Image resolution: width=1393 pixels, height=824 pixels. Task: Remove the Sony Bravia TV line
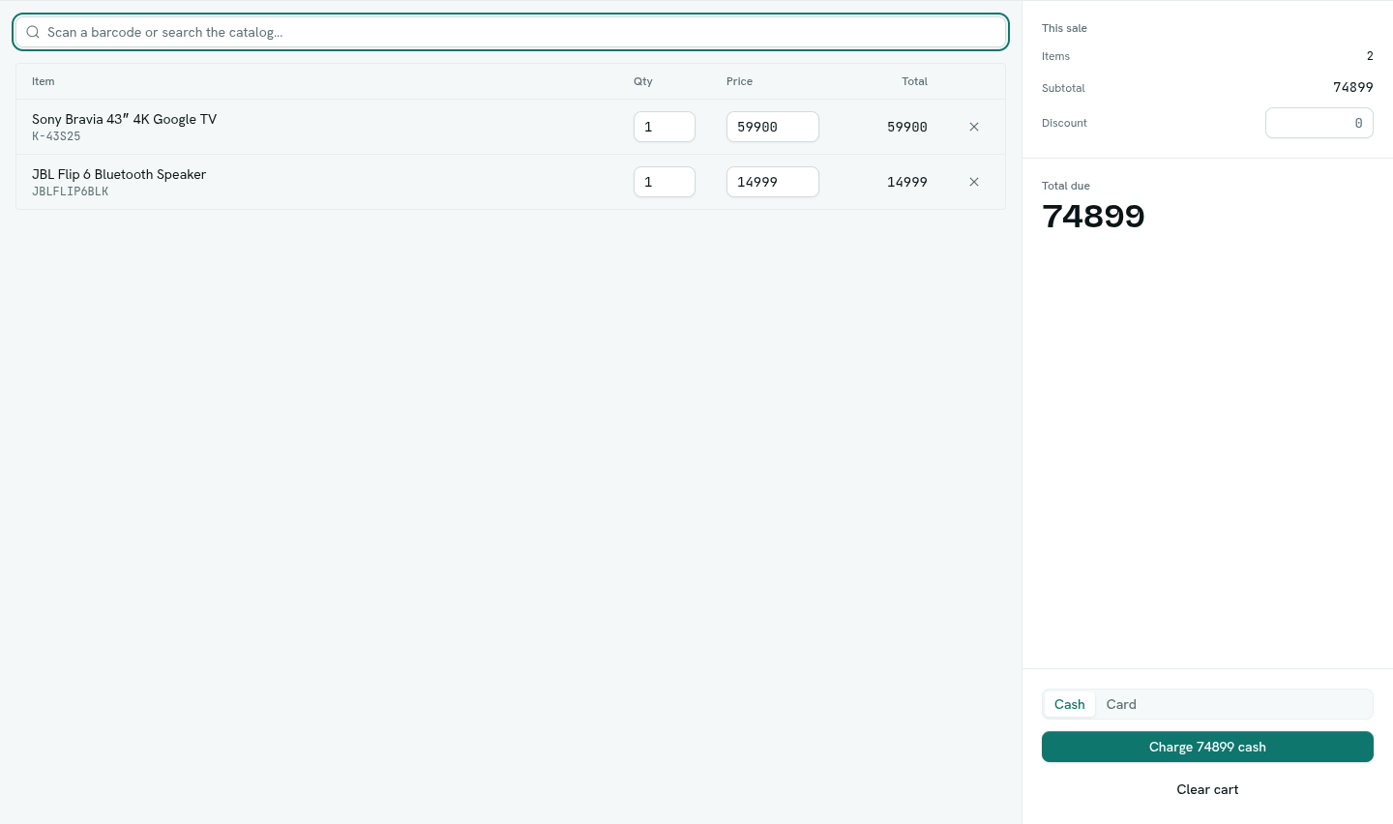pos(974,127)
